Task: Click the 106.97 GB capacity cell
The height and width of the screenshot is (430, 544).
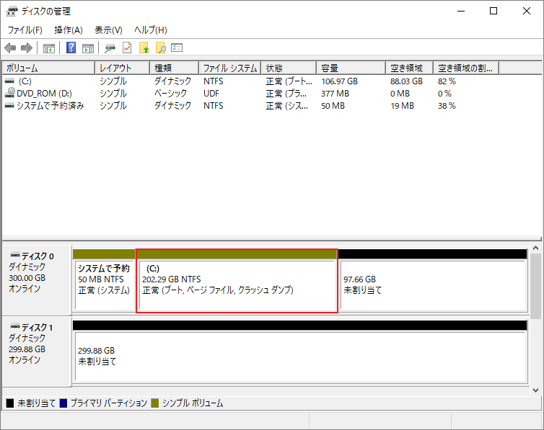Action: (339, 81)
